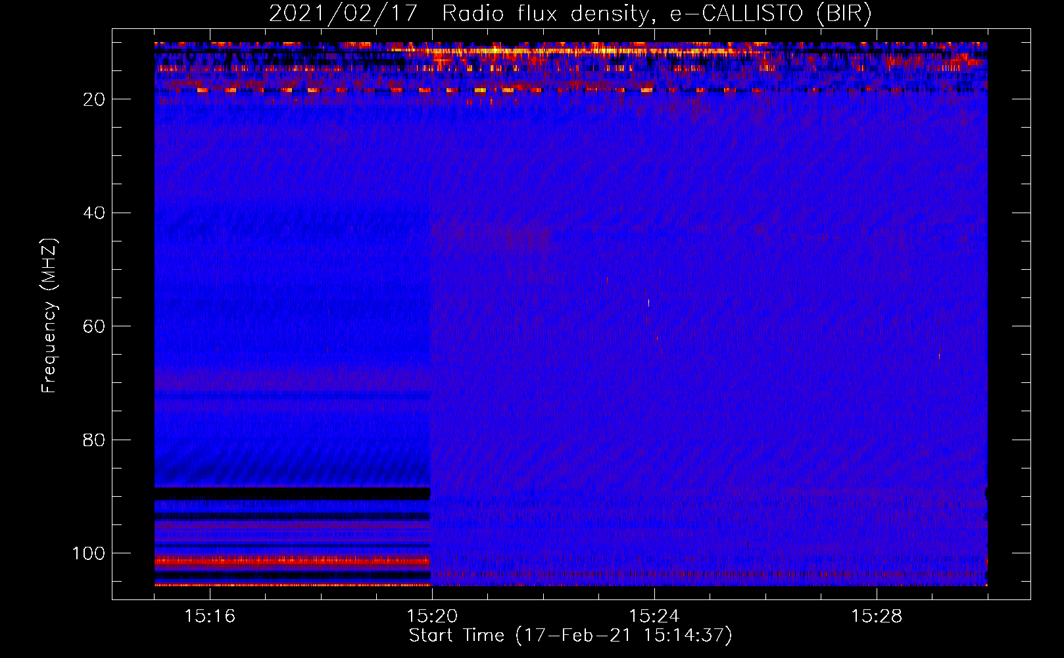Click the 40 frequency tick label

click(94, 213)
